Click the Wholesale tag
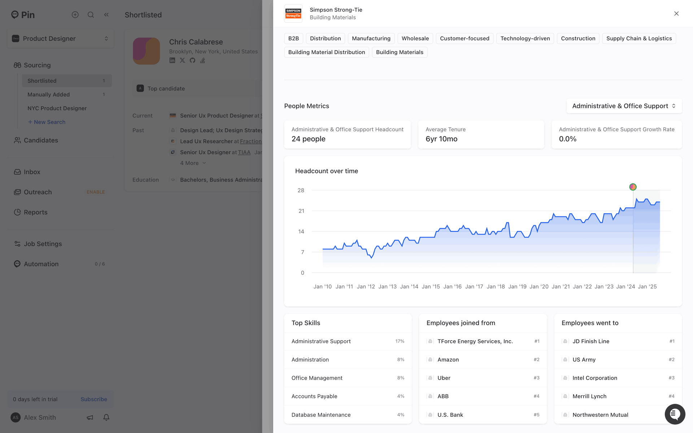This screenshot has height=433, width=693. point(415,38)
